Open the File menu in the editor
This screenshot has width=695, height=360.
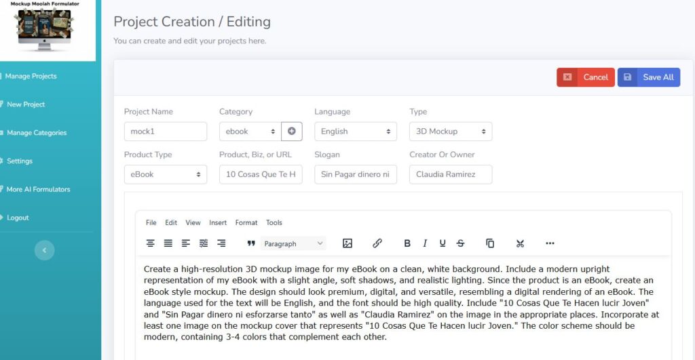click(x=151, y=223)
